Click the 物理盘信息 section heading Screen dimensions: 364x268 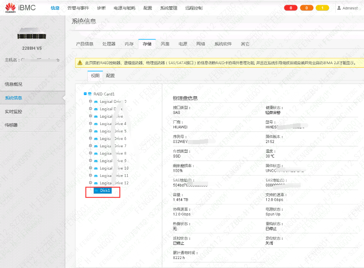click(185, 98)
